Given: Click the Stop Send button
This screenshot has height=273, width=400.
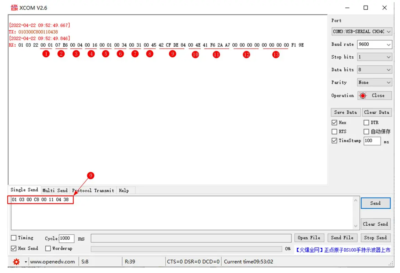Looking at the screenshot, I should coord(375,238).
